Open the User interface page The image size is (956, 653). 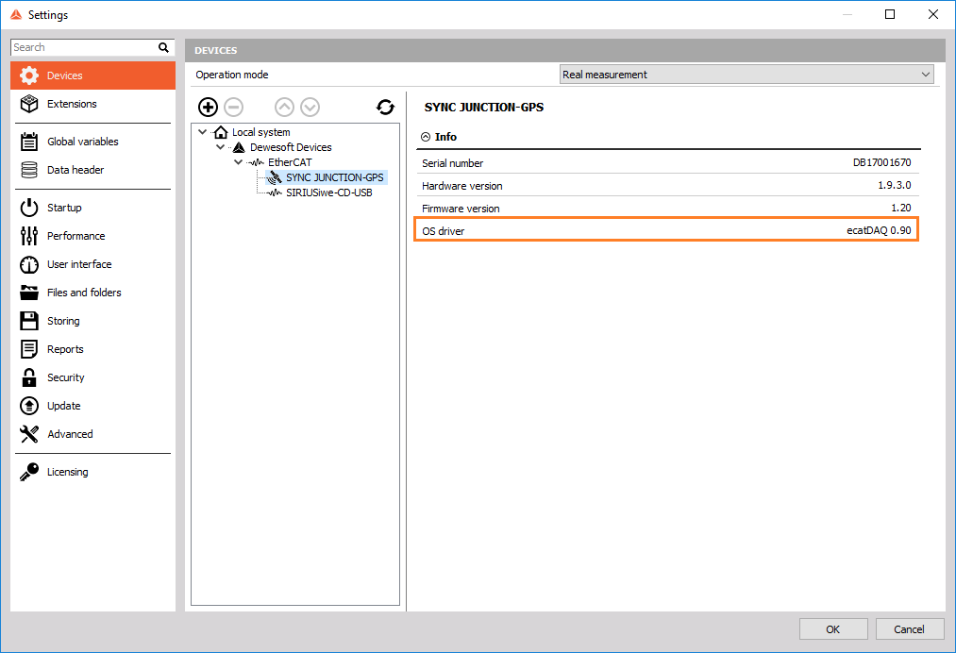(92, 264)
